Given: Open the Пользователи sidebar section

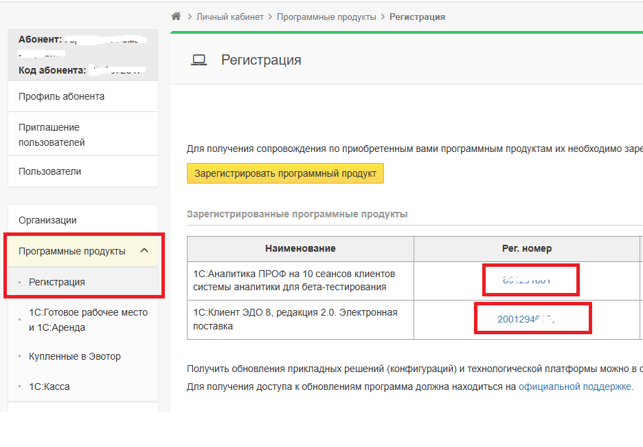Looking at the screenshot, I should [x=50, y=171].
